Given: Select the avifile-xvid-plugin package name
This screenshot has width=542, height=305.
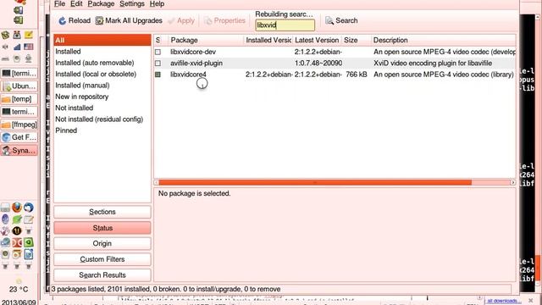Looking at the screenshot, I should 196,64.
